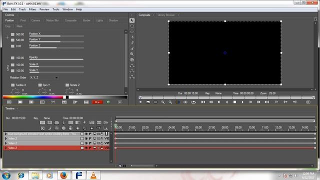Toggle the Rotate Z checkbox

(67, 85)
